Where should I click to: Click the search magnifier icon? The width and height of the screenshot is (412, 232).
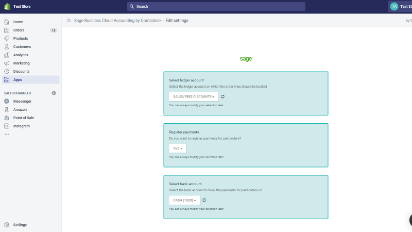[x=132, y=6]
